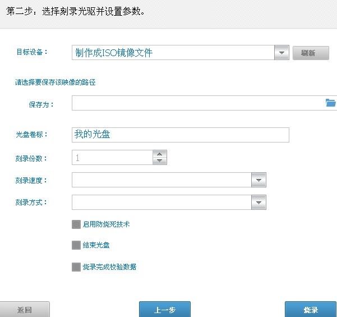Click the 请选择要保存该映像的路径 label text
The width and height of the screenshot is (337, 317).
(56, 82)
